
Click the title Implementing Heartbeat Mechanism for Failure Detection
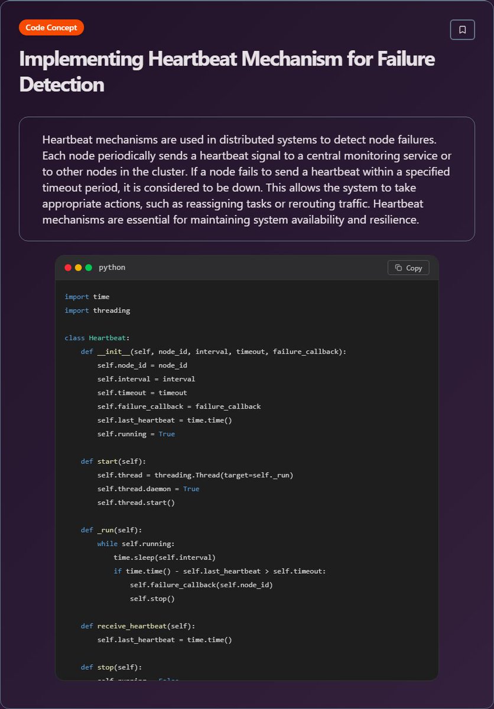click(x=227, y=71)
